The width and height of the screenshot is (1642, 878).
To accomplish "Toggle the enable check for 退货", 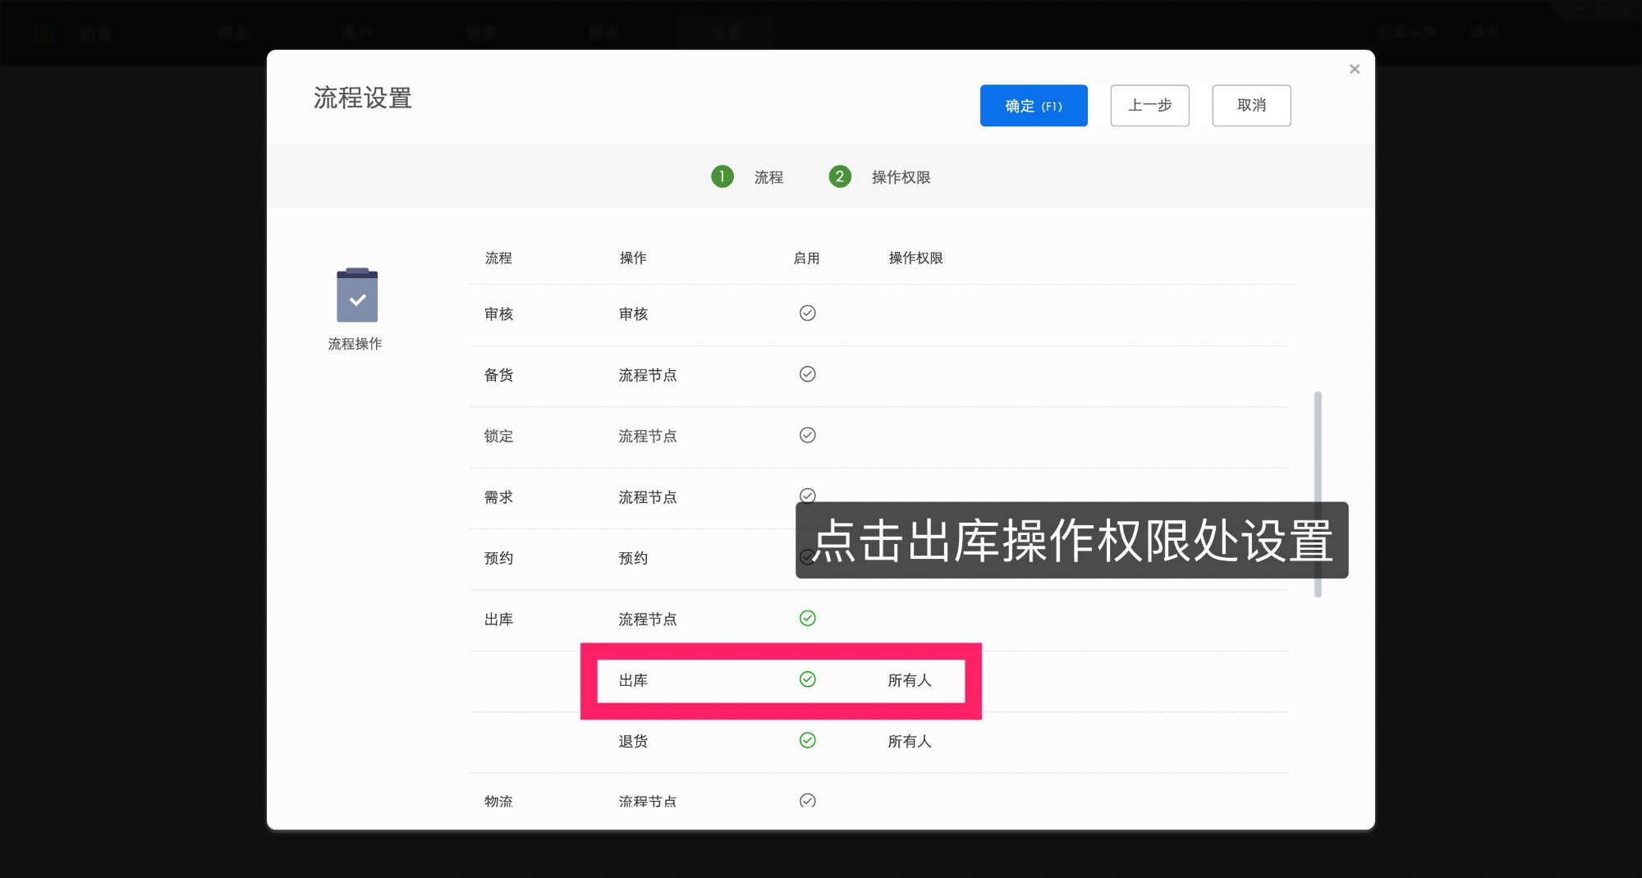I will pyautogui.click(x=808, y=741).
